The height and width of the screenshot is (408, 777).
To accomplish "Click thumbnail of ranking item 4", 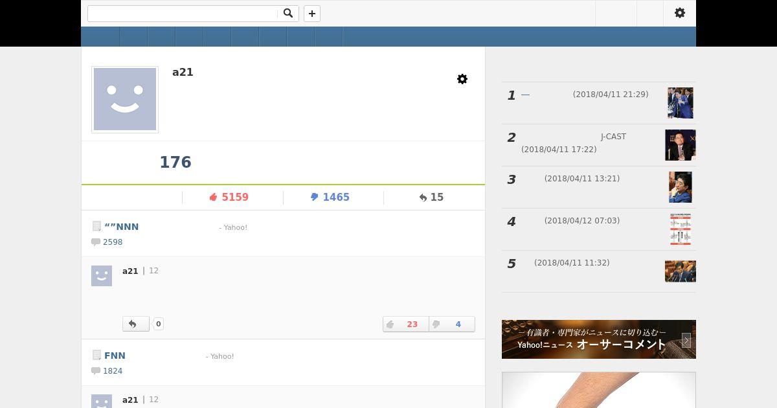I will (681, 229).
